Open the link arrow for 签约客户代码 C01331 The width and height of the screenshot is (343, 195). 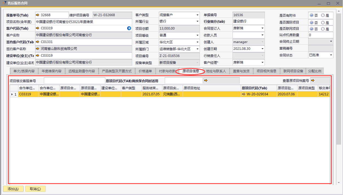click(x=38, y=42)
